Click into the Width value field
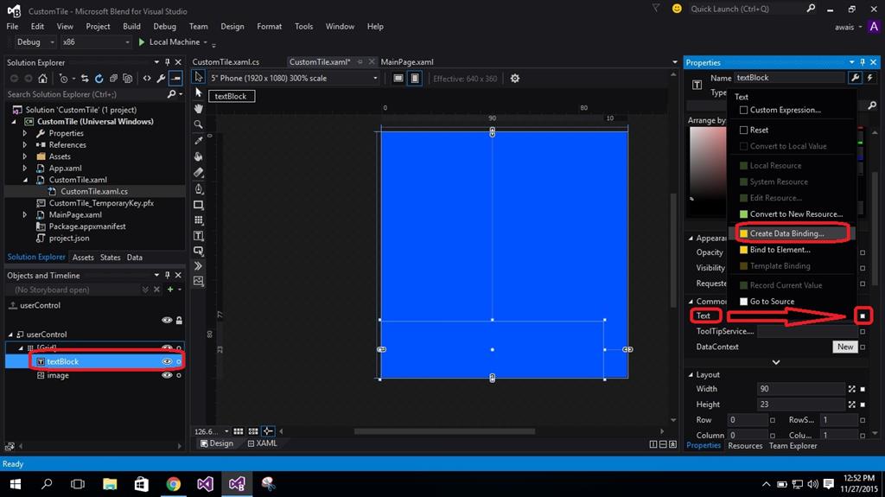This screenshot has height=497, width=885. [799, 389]
